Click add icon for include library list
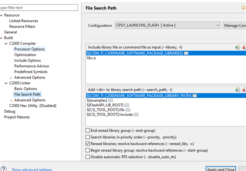Viewport: 246px width, 171px height. (x=238, y=47)
